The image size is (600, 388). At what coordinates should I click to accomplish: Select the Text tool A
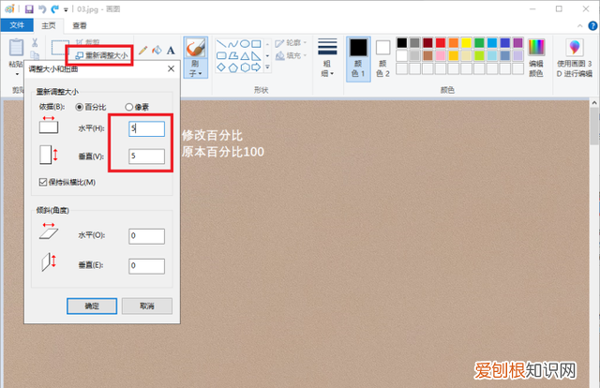click(171, 50)
